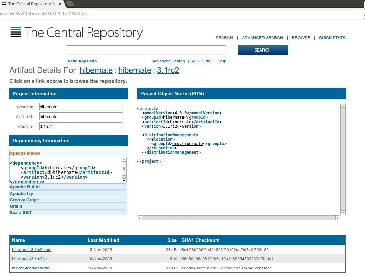Download the hibernate-3.1rc2.jar file
The width and height of the screenshot is (365, 276).
(x=30, y=259)
